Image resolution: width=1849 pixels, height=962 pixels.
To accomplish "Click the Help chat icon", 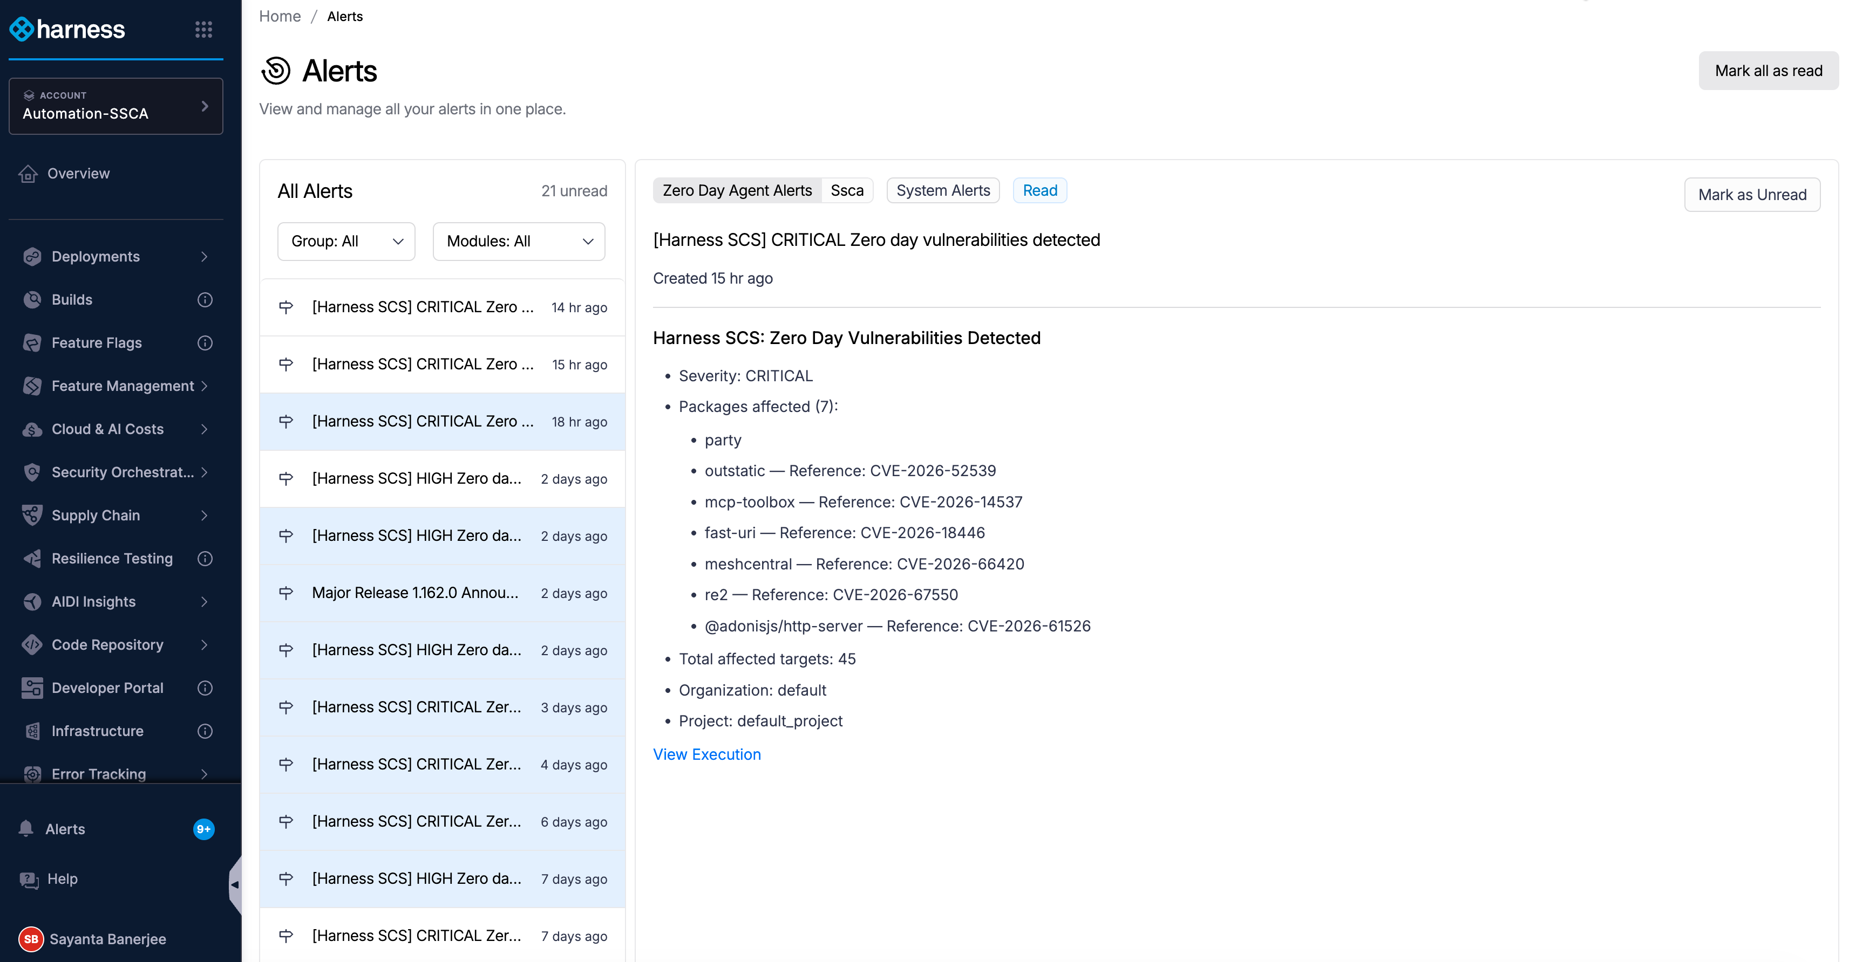I will coord(29,879).
